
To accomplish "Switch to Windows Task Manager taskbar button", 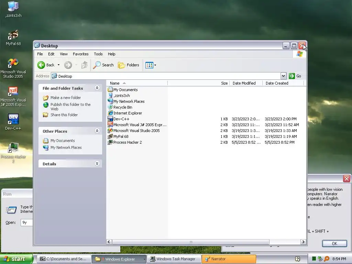I will pos(174,259).
